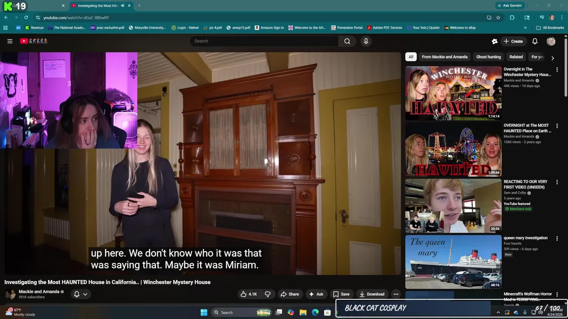
Task: Open Copilot from the taskbar
Action: click(291, 312)
